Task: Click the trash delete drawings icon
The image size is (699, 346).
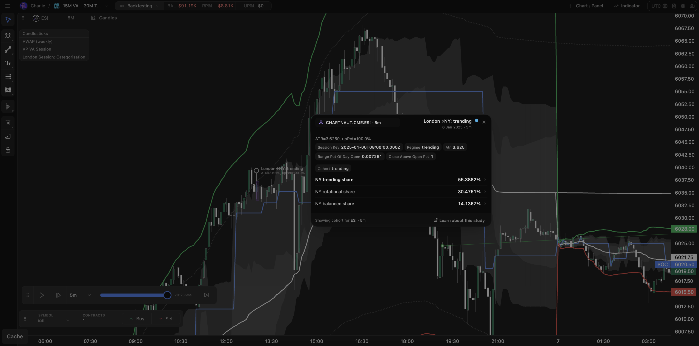Action: pyautogui.click(x=8, y=122)
